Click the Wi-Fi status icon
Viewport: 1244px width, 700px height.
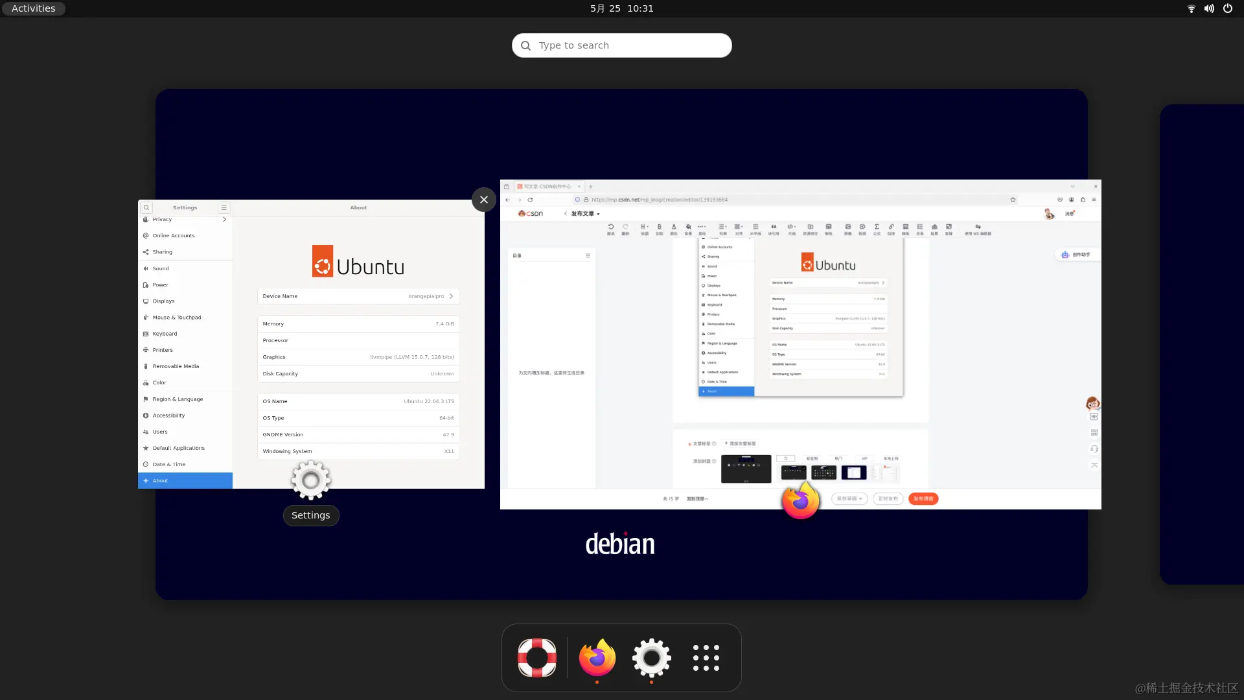[1191, 8]
